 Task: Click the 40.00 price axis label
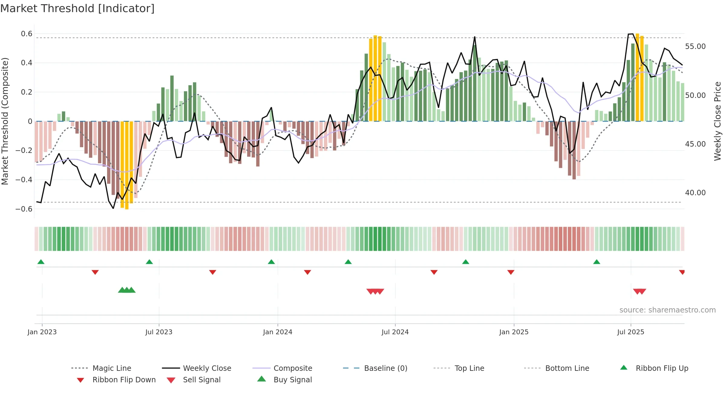pos(695,193)
